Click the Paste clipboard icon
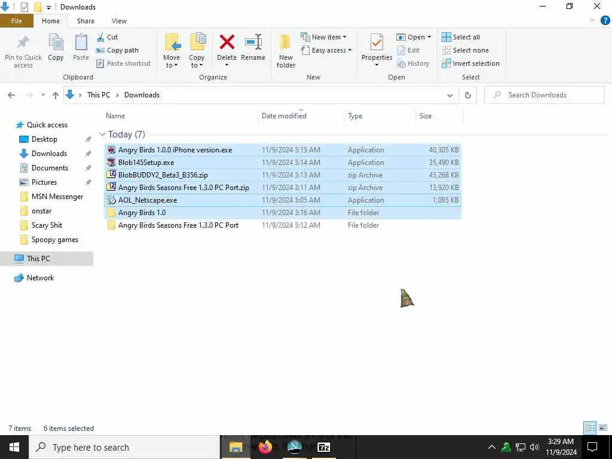Screen dimensions: 612x459 [81, 47]
